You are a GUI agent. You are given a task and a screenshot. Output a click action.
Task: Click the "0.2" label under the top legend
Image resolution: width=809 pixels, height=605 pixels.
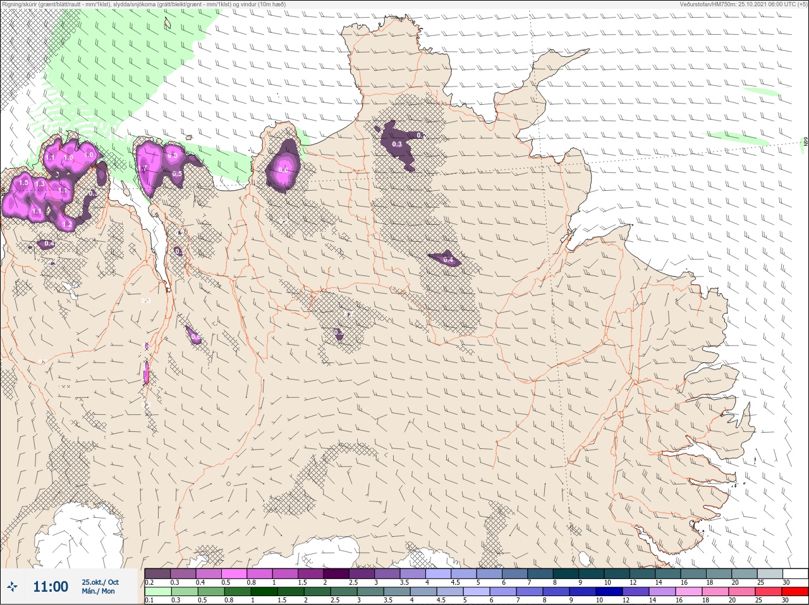tap(149, 582)
